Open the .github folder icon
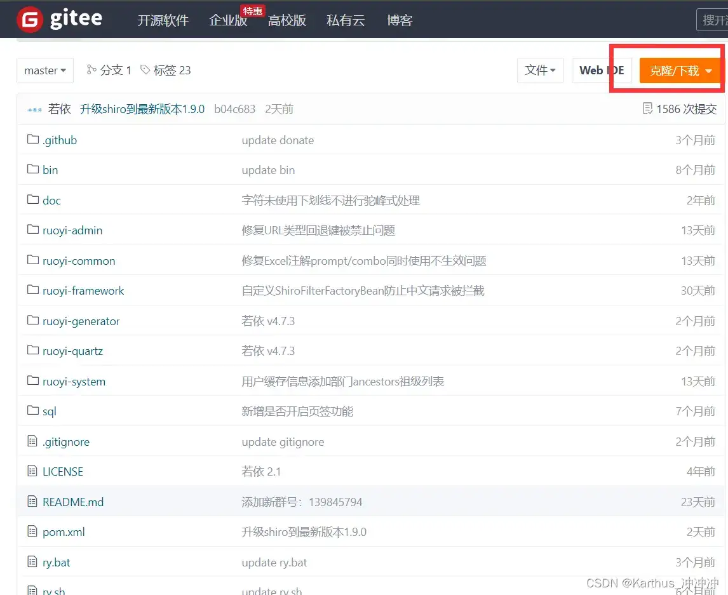 32,139
